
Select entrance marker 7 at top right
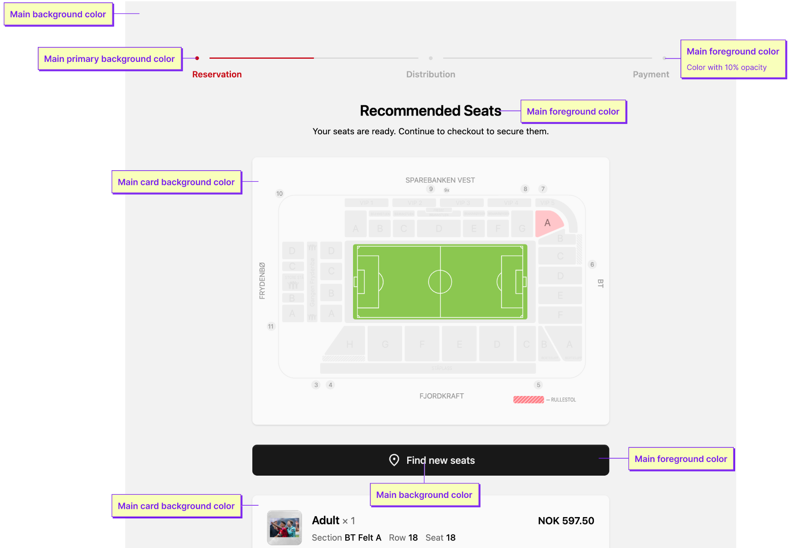542,189
